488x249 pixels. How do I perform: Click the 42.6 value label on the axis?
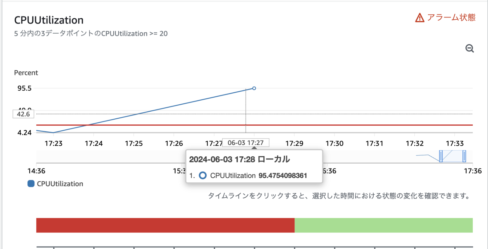pyautogui.click(x=23, y=114)
